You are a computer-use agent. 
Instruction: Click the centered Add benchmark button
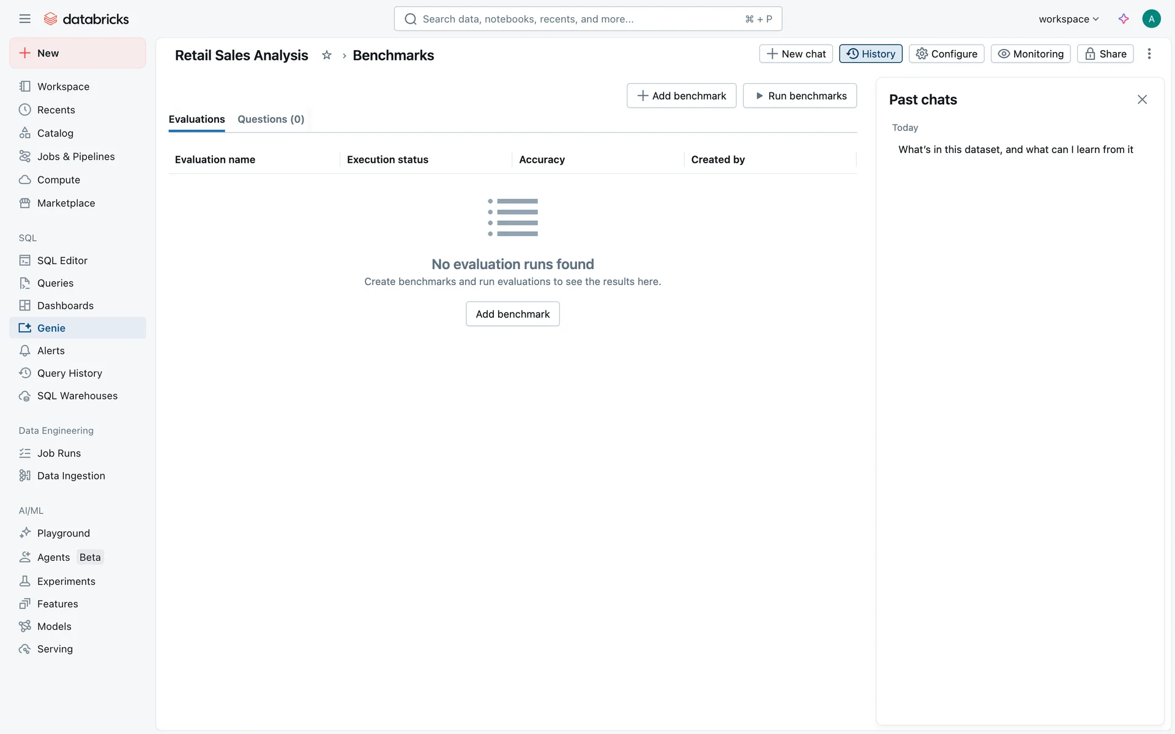tap(512, 314)
